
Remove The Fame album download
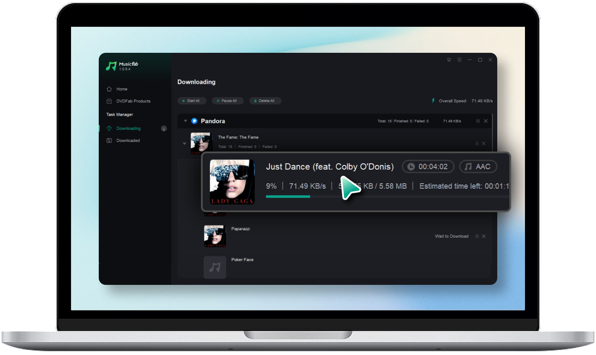pos(484,144)
